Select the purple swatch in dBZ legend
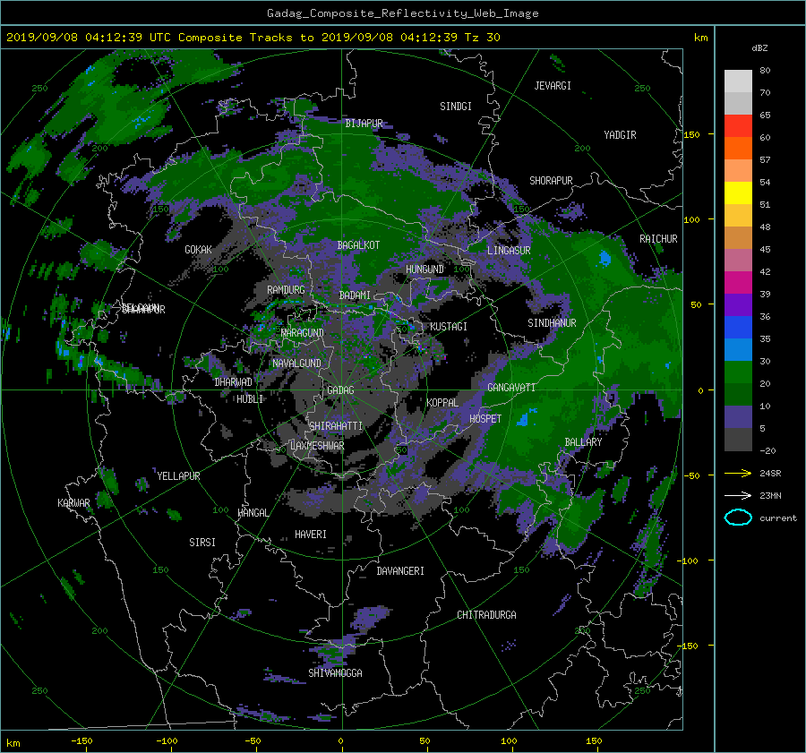Viewport: 806px width, 753px height. click(738, 304)
